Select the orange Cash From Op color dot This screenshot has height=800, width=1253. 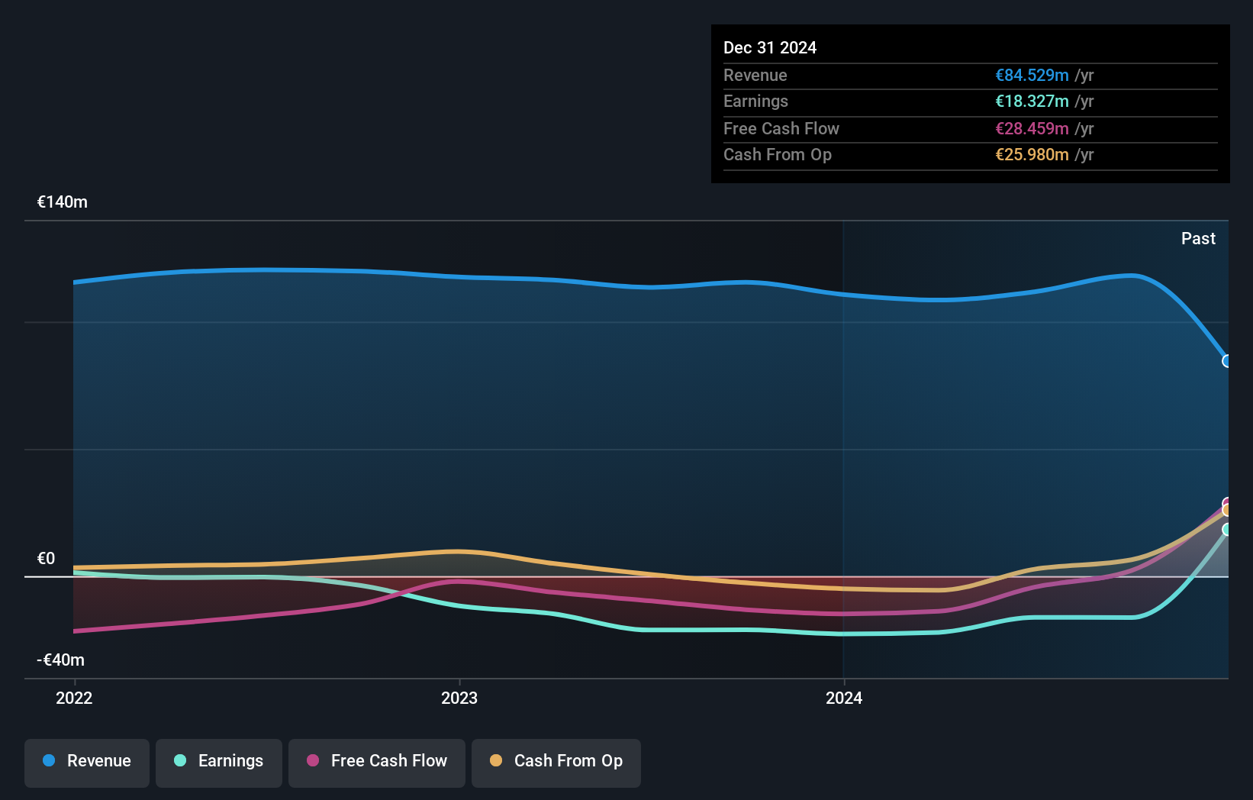(495, 761)
